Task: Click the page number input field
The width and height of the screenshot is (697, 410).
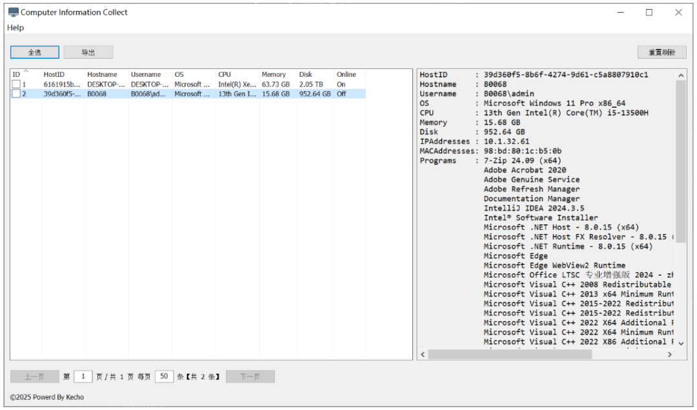Action: (x=83, y=376)
